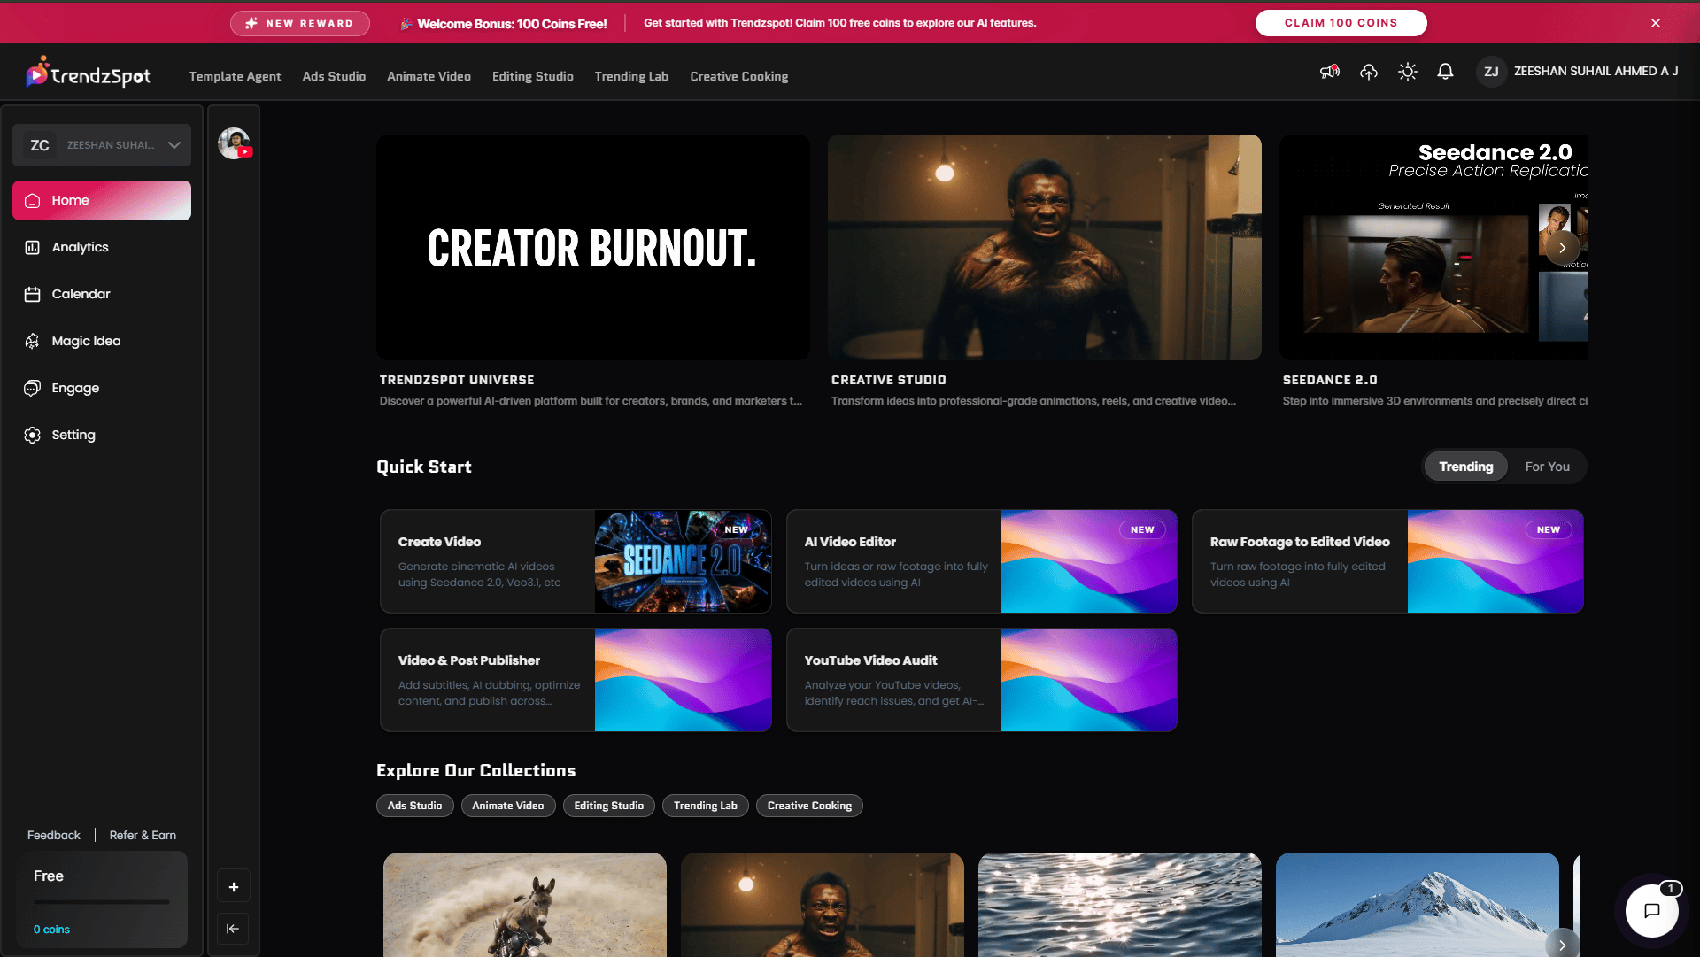
Task: Click the ZJ profile avatar
Action: (1491, 72)
